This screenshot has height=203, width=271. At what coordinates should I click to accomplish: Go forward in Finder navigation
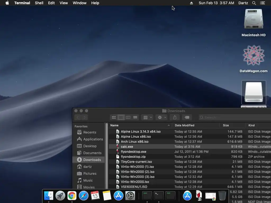tap(84, 117)
